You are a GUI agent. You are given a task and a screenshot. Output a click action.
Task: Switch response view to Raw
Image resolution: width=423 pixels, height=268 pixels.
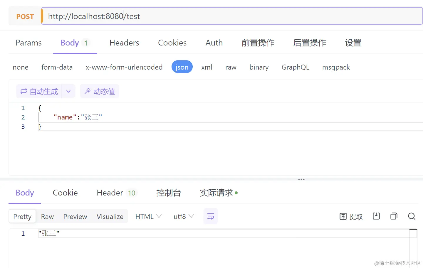tap(47, 216)
